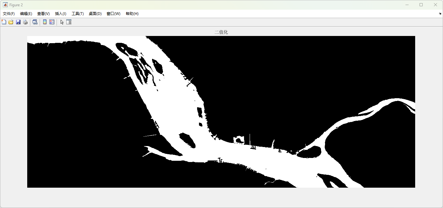This screenshot has width=443, height=208.
Task: Toggle the Edit Plot arrow cursor tool
Action: (x=62, y=22)
